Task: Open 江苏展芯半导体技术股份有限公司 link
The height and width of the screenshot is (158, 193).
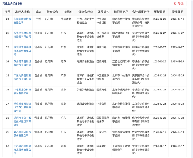Action: (x=22, y=150)
